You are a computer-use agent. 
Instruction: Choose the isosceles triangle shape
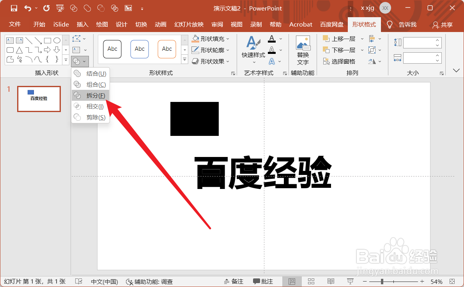[19, 50]
